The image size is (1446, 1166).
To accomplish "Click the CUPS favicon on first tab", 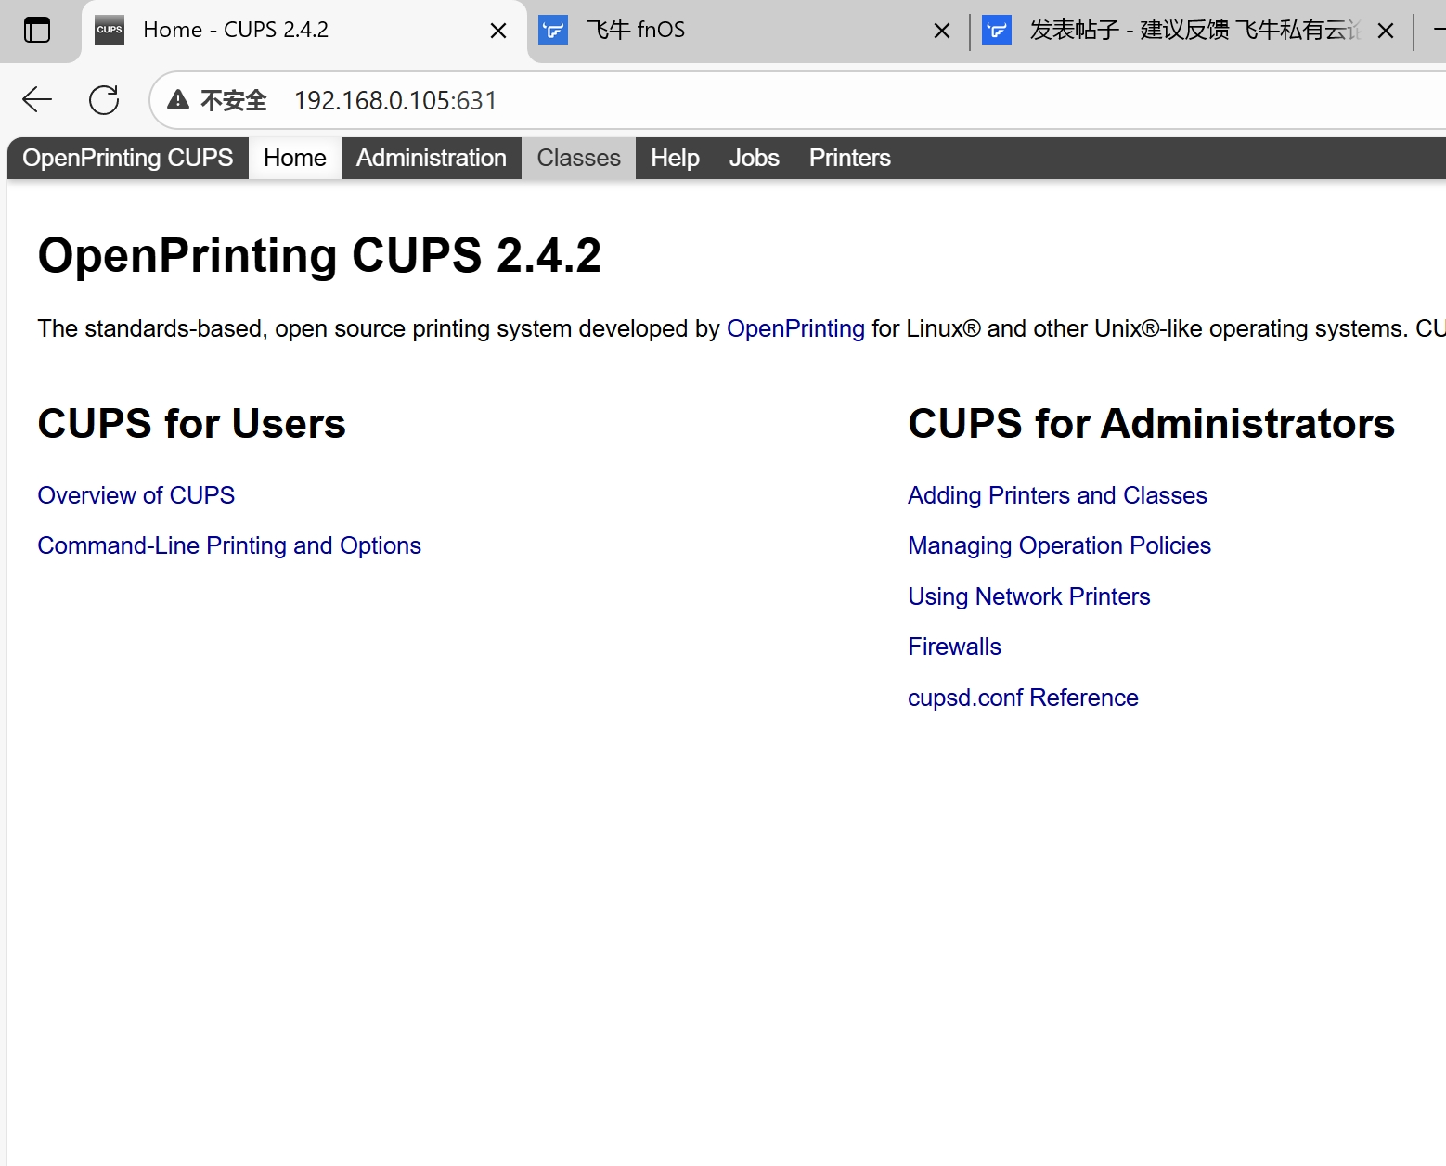I will (x=110, y=30).
